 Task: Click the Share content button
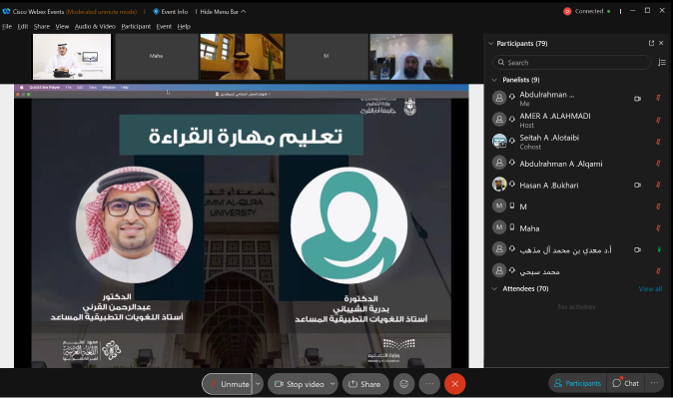(365, 384)
